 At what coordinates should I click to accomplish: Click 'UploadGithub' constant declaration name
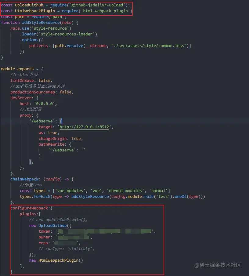click(29, 5)
